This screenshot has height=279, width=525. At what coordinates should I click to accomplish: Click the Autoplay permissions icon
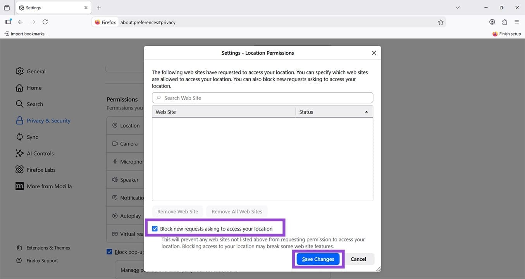(114, 216)
